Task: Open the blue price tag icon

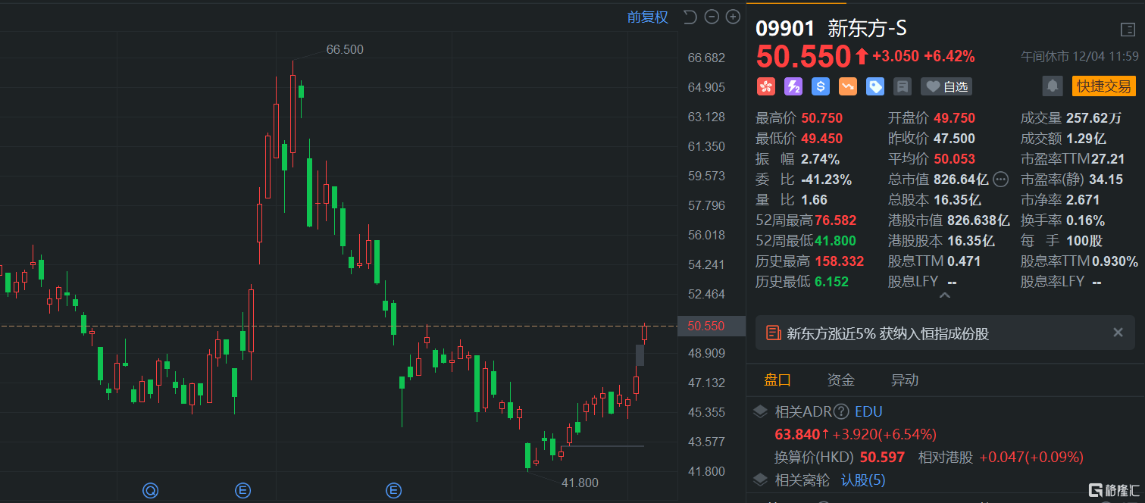Action: [x=874, y=86]
